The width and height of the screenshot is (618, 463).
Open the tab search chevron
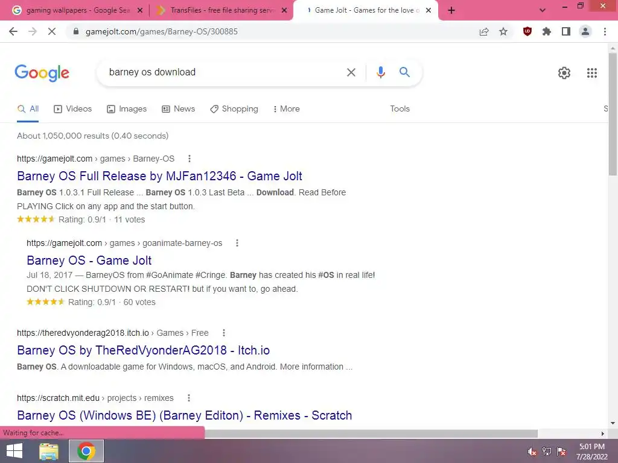click(543, 10)
